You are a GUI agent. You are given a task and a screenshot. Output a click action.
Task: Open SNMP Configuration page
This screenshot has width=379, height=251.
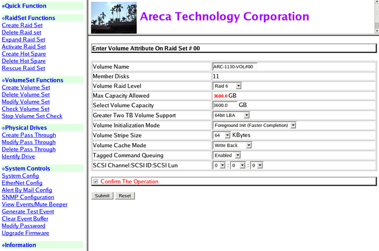click(x=28, y=198)
